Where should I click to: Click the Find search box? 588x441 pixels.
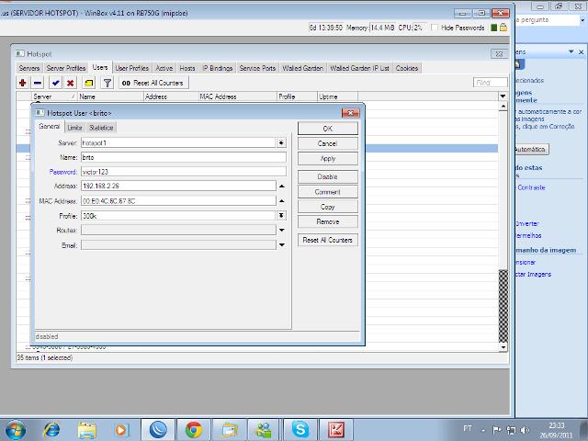pyautogui.click(x=490, y=83)
